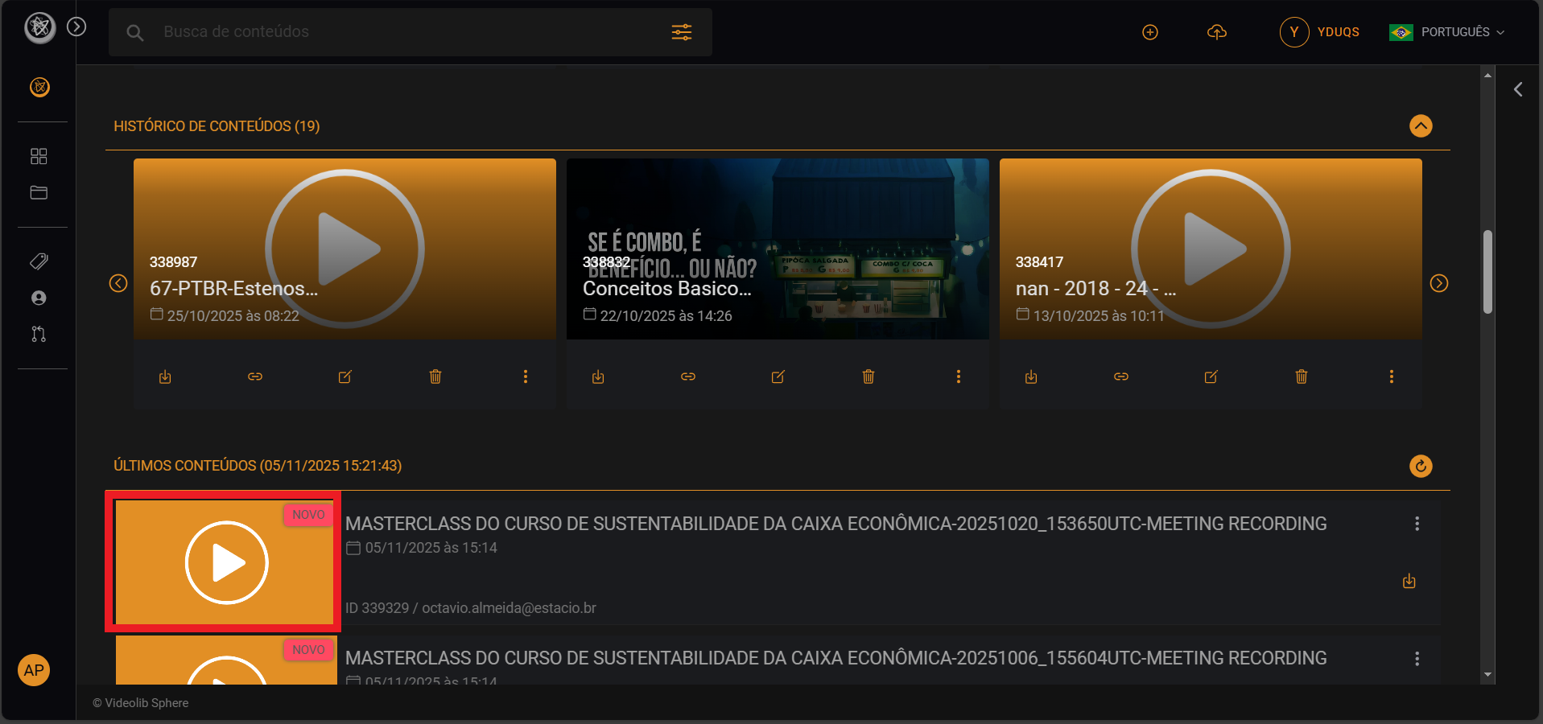
Task: Open the YDUQS account menu
Action: tap(1320, 32)
